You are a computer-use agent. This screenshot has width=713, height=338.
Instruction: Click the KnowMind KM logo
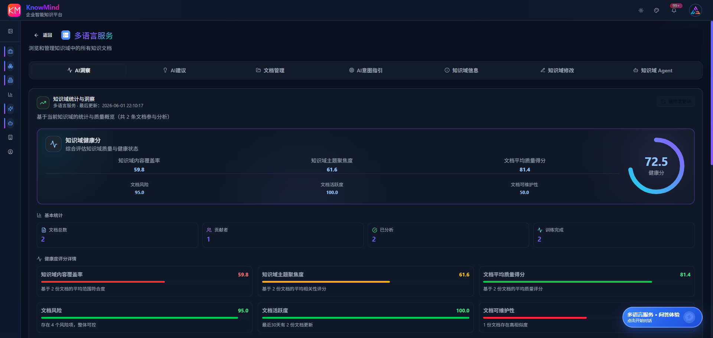coord(14,10)
